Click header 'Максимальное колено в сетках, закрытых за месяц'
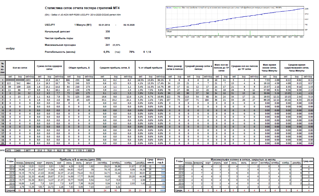The width and height of the screenshot is (319, 196). coord(243,160)
